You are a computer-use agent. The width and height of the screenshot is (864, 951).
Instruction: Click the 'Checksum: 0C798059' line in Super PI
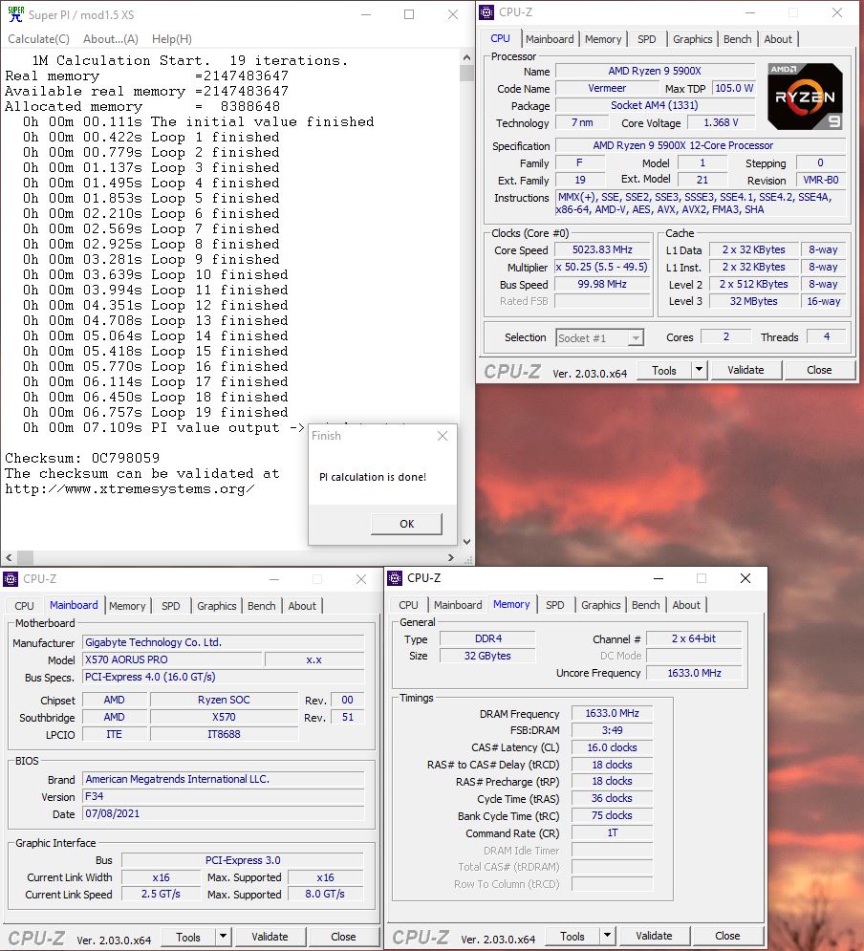point(82,458)
